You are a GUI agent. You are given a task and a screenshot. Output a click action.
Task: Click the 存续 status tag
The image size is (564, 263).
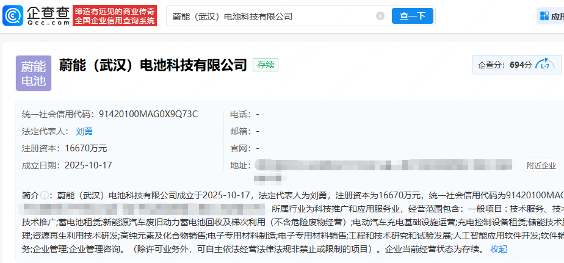[266, 65]
